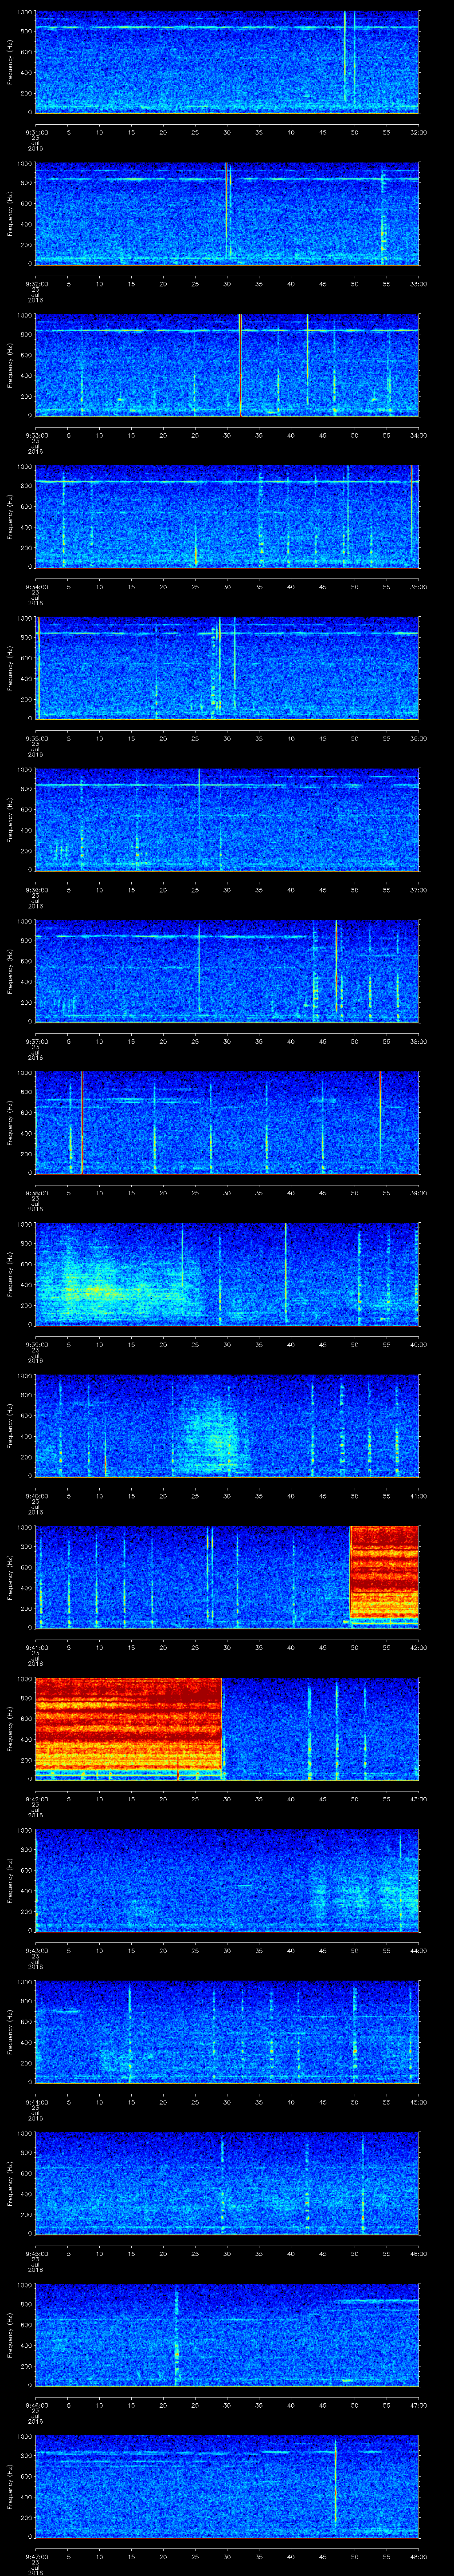Pick the spectrogram panel starting at 9:43:00
Screen dimensions: 454x2576
pyautogui.click(x=227, y=1880)
